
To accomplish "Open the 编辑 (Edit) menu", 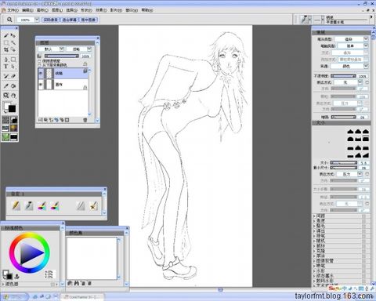I will click(27, 10).
